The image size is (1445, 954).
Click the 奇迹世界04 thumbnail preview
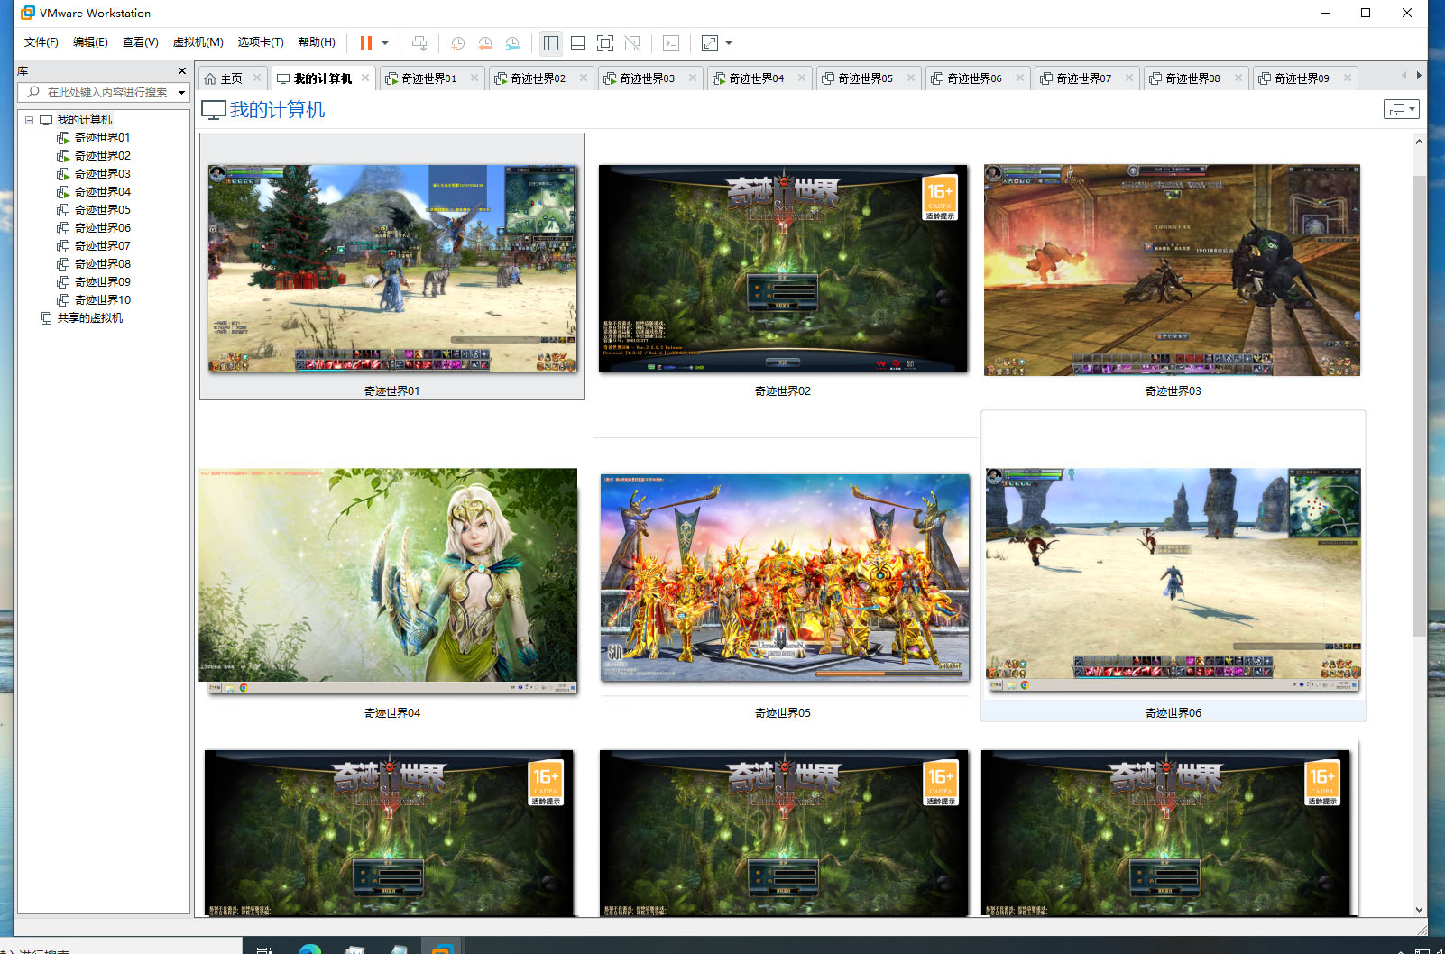click(388, 580)
